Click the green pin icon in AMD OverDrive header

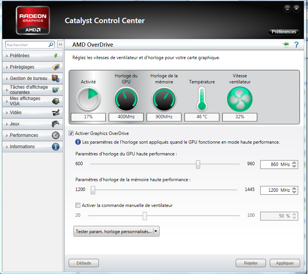(286, 44)
